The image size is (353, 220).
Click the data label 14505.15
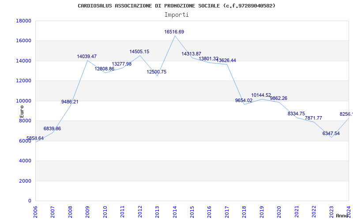pyautogui.click(x=139, y=51)
